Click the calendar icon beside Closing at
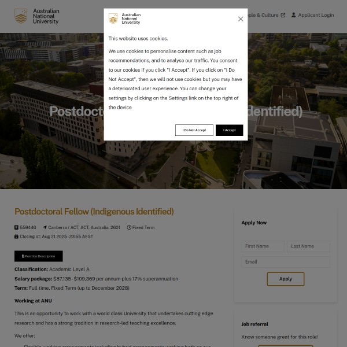 (x=17, y=237)
